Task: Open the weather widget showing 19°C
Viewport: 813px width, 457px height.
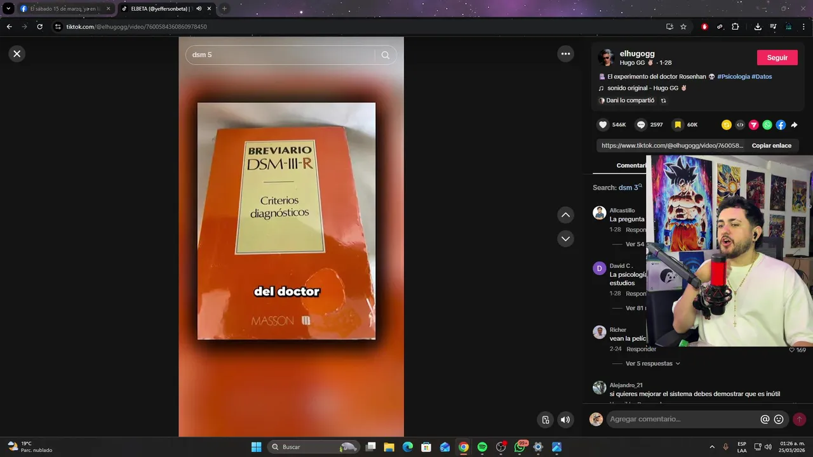Action: coord(29,447)
